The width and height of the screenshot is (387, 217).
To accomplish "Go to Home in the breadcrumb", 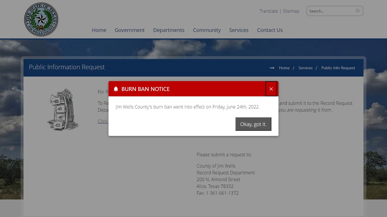I will pos(284,68).
